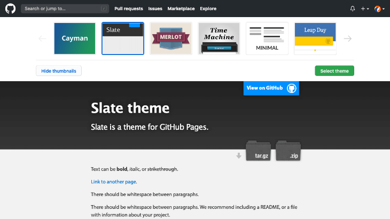
Task: Choose the Slate theme thumbnail
Action: pyautogui.click(x=123, y=38)
